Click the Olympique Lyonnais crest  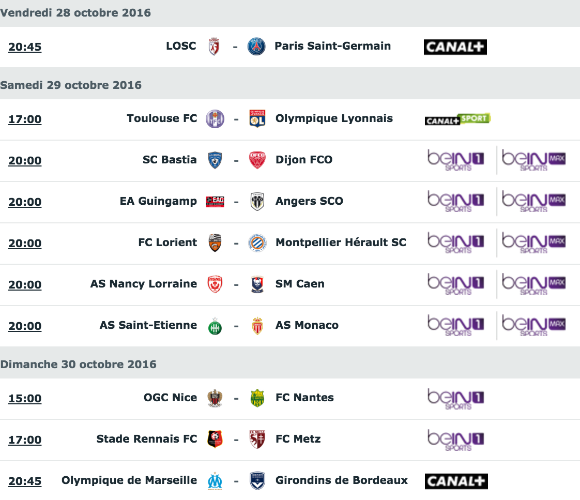[x=257, y=119]
